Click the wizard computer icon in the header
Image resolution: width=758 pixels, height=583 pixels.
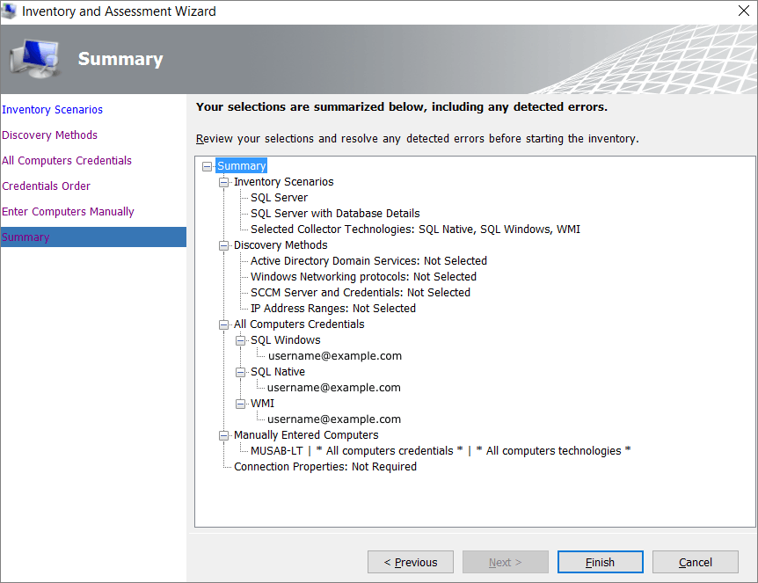(x=33, y=59)
